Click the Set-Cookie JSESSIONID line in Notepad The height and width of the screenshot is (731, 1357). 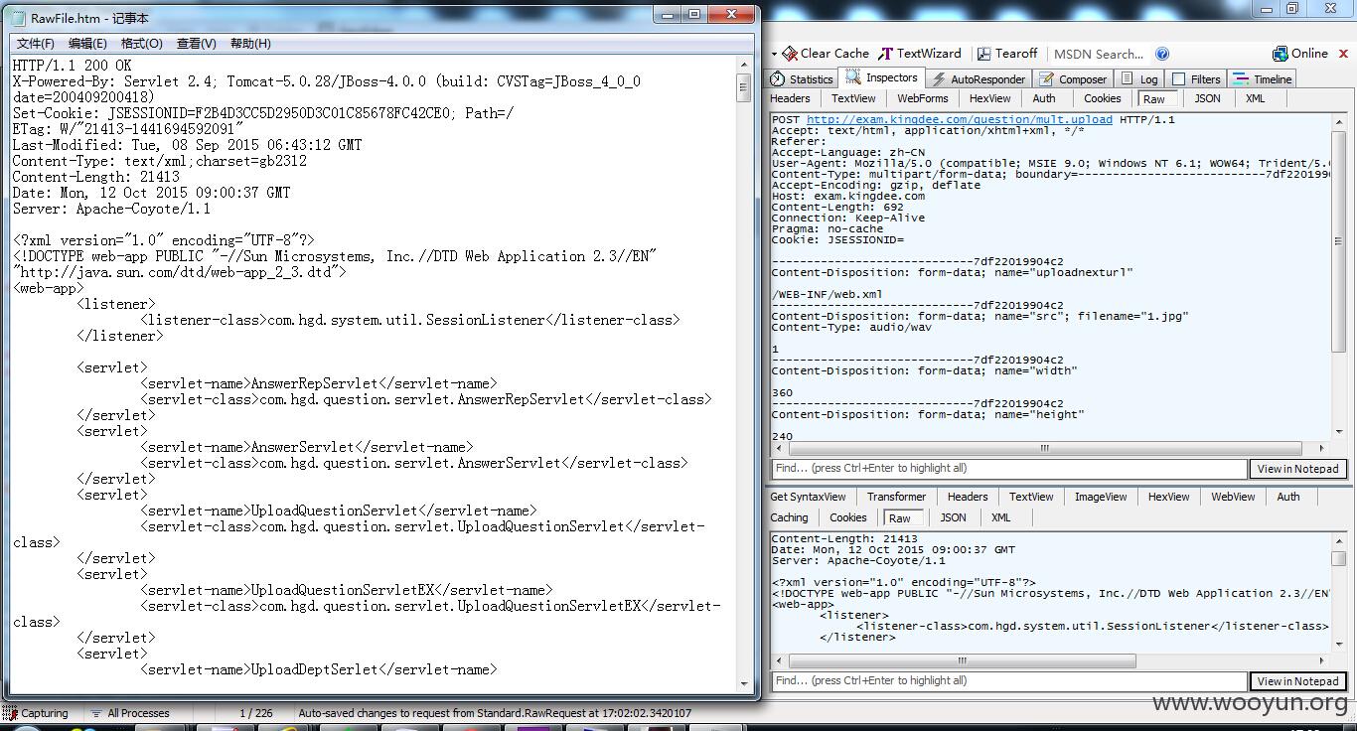click(263, 113)
